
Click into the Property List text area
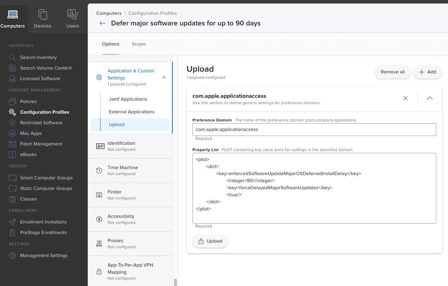(314, 188)
